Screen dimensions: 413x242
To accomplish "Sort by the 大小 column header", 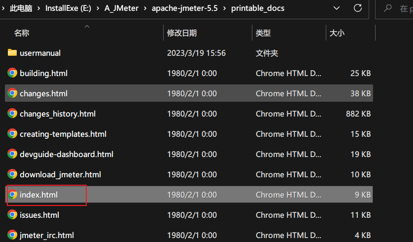I will coord(337,33).
